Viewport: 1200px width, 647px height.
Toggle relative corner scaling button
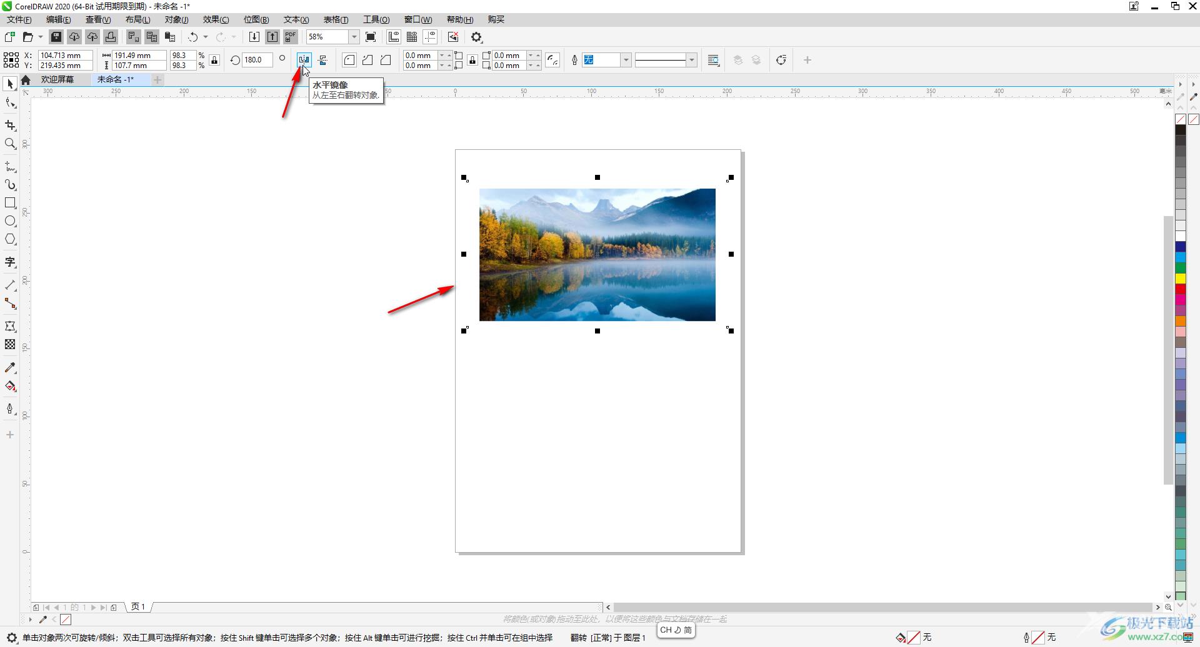(x=552, y=60)
